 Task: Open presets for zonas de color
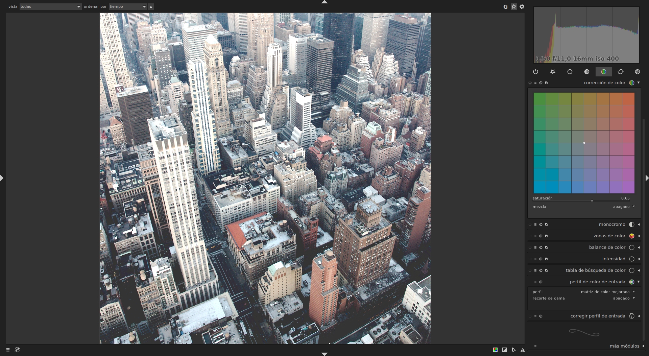point(535,236)
